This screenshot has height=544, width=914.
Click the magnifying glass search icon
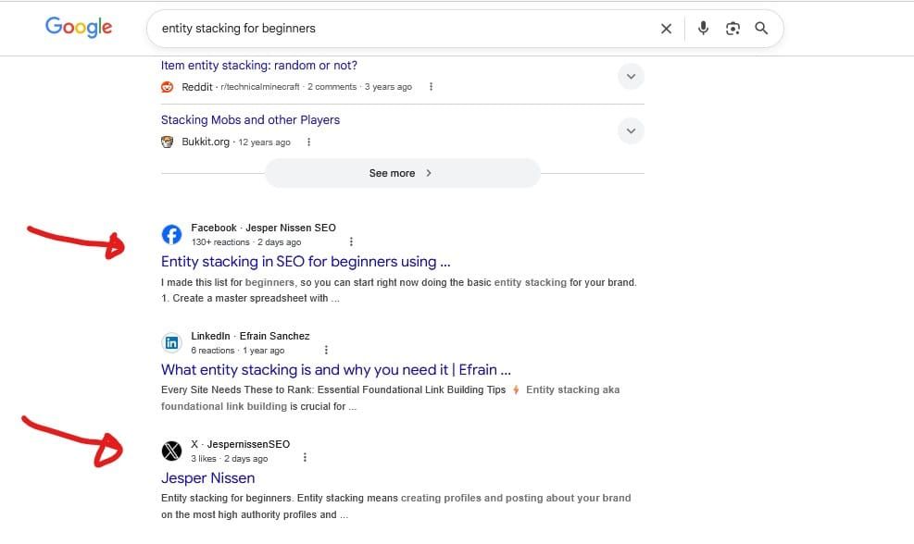tap(761, 28)
